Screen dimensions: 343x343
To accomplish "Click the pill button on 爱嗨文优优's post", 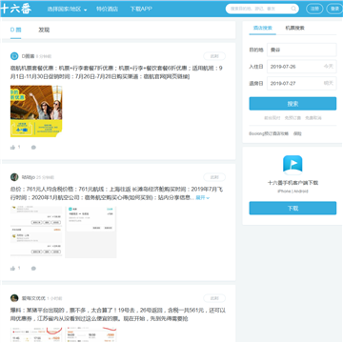I will coord(214,298).
